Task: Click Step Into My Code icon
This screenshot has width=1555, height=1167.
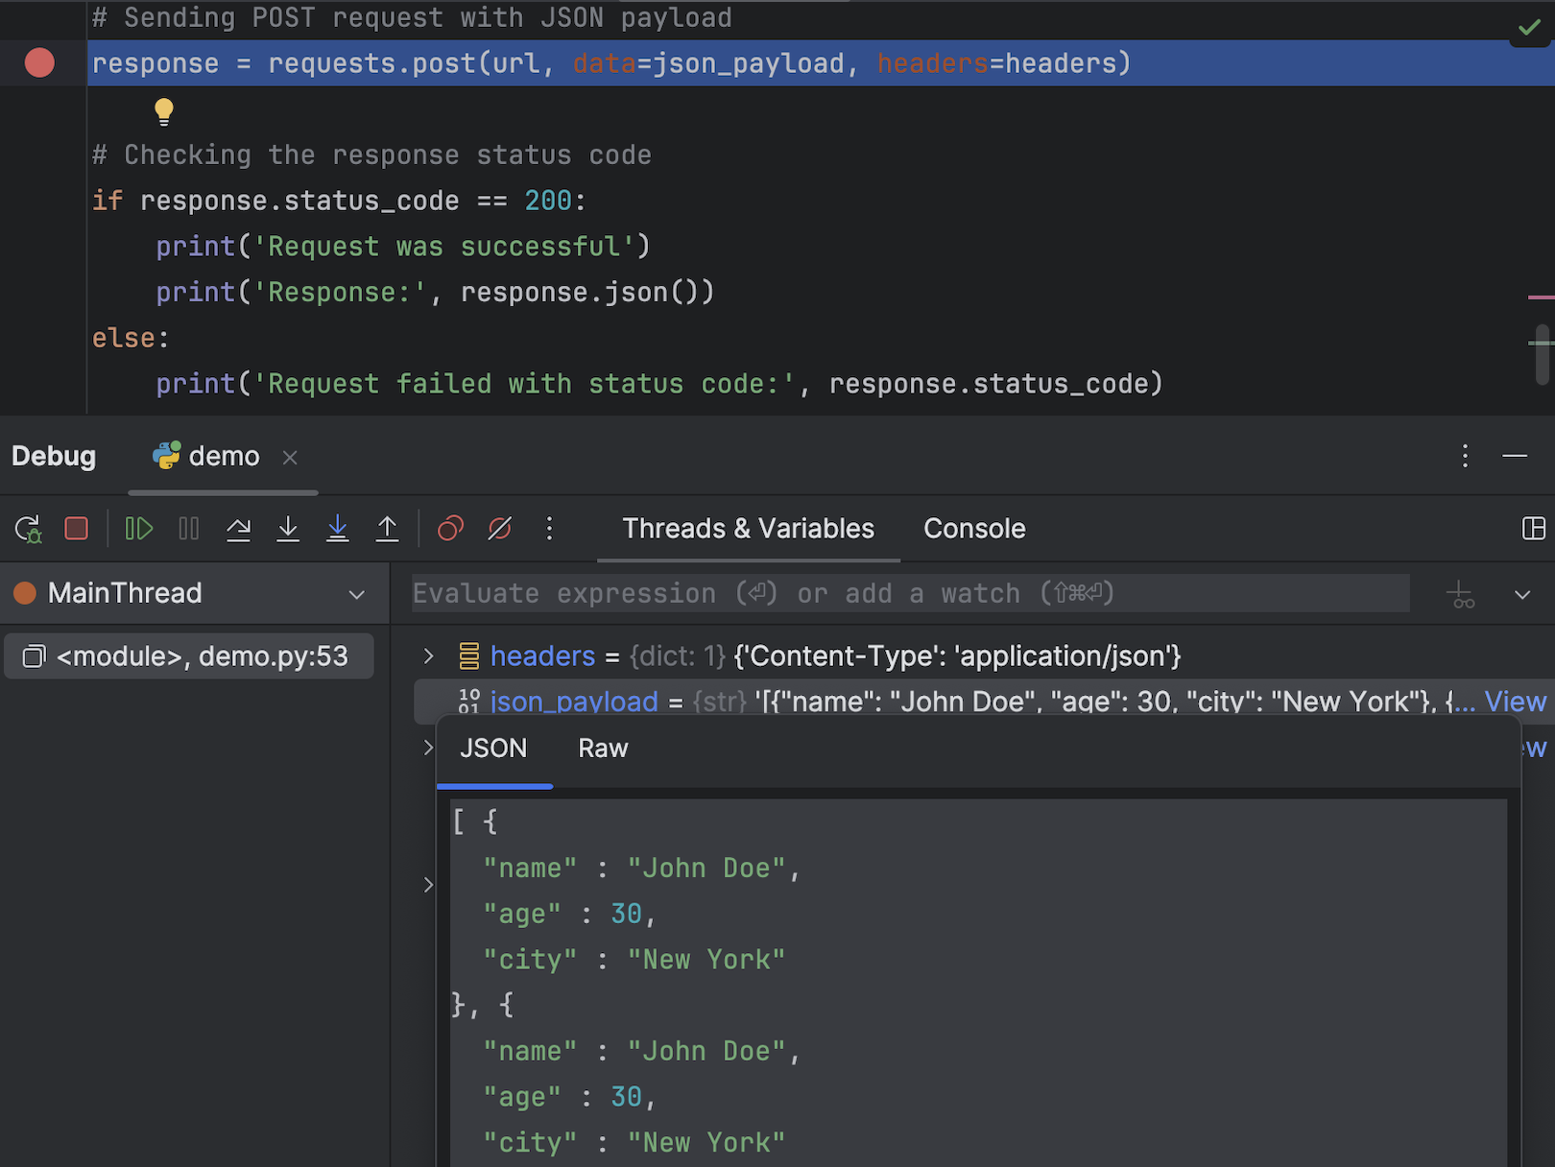Action: (338, 529)
